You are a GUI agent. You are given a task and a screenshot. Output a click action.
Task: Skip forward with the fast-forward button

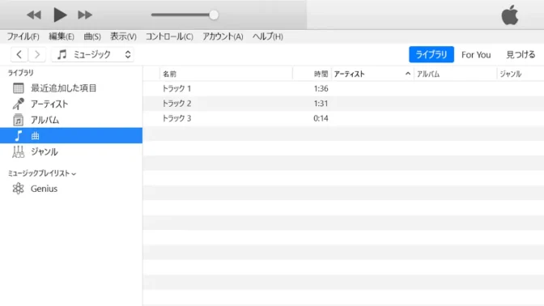(85, 15)
